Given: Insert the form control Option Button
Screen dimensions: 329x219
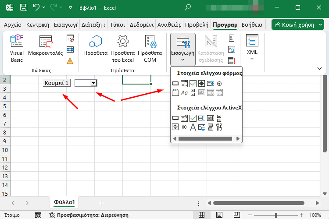Looking at the screenshot, I should coord(219,83).
